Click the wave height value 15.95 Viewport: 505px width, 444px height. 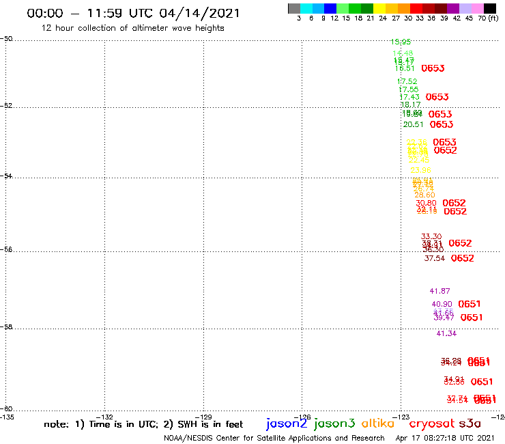(x=401, y=42)
